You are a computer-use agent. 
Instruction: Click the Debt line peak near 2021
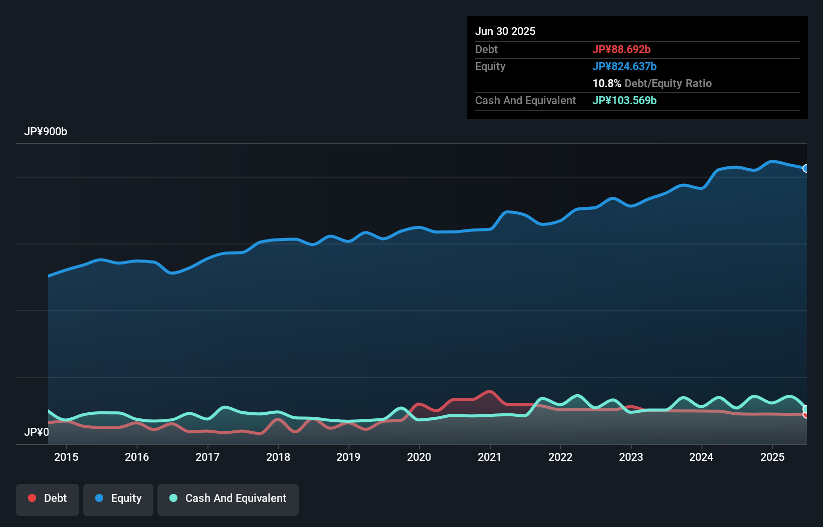(x=489, y=392)
